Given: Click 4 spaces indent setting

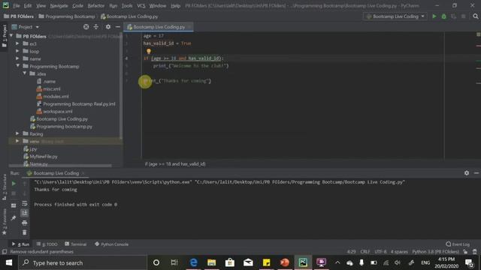Looking at the screenshot, I should 399,252.
